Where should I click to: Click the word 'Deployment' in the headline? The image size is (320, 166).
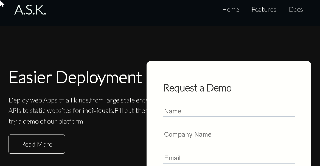click(99, 77)
